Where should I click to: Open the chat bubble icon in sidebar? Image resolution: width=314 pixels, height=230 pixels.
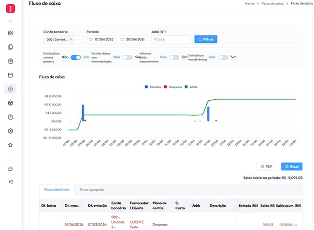click(x=11, y=169)
